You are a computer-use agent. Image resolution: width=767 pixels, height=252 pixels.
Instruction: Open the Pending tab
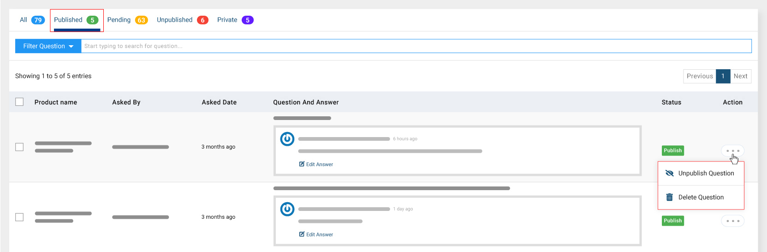(x=127, y=20)
